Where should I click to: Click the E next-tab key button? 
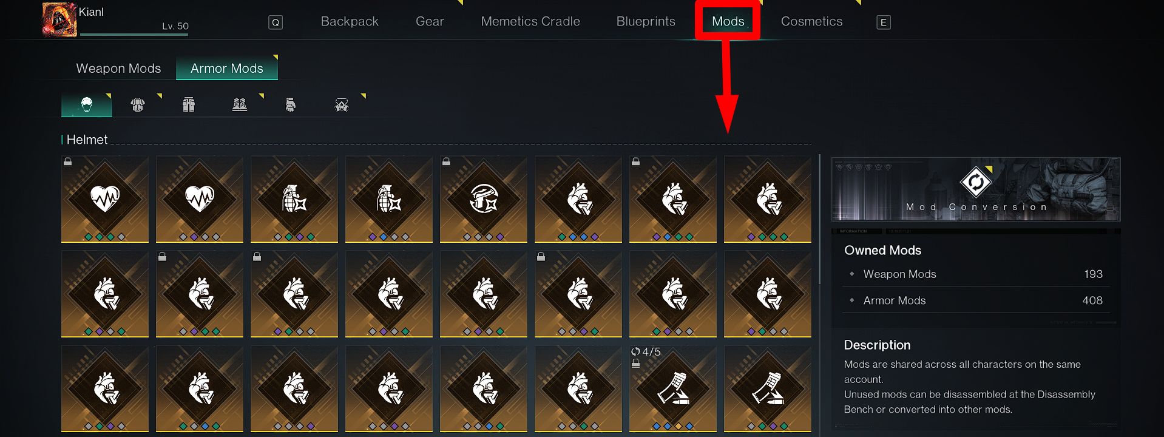884,22
